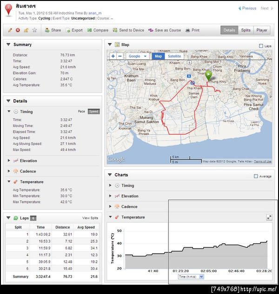Zoom in the map with plus
The image size is (279, 294).
coord(113,56)
